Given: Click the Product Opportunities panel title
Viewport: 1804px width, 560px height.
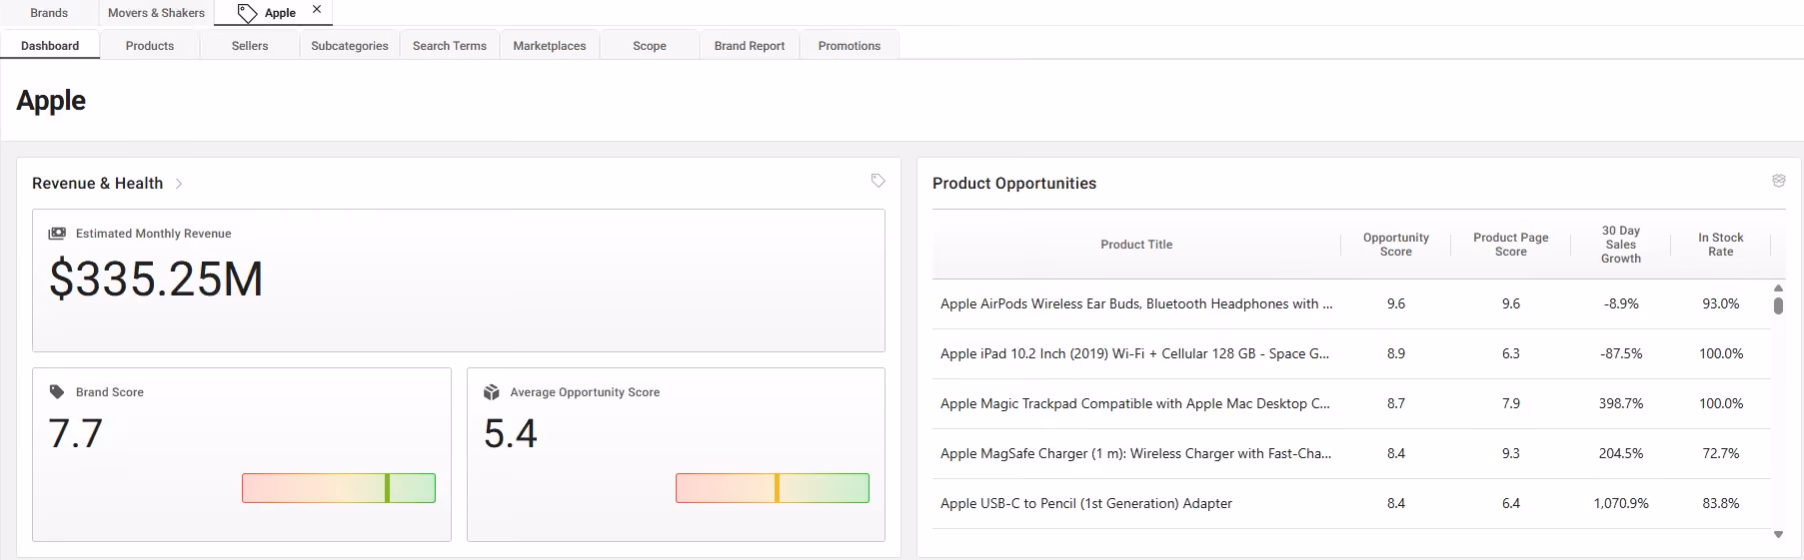Looking at the screenshot, I should click(1014, 184).
